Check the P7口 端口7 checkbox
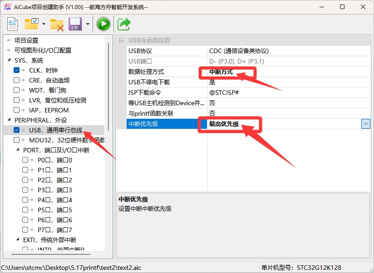The width and height of the screenshot is (374, 273). click(x=25, y=229)
